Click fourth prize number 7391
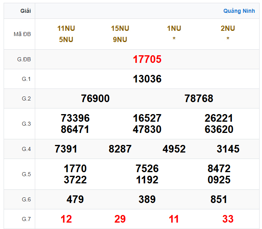The width and height of the screenshot is (262, 229). click(x=66, y=149)
